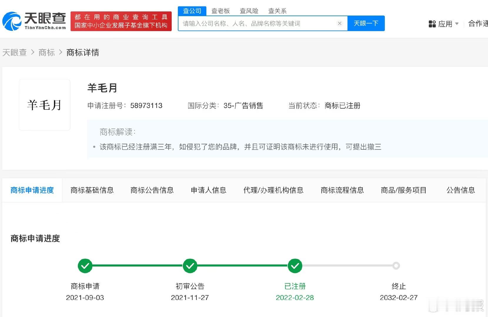488x317 pixels.
Task: Click the date 2032-02-27
Action: tap(399, 298)
